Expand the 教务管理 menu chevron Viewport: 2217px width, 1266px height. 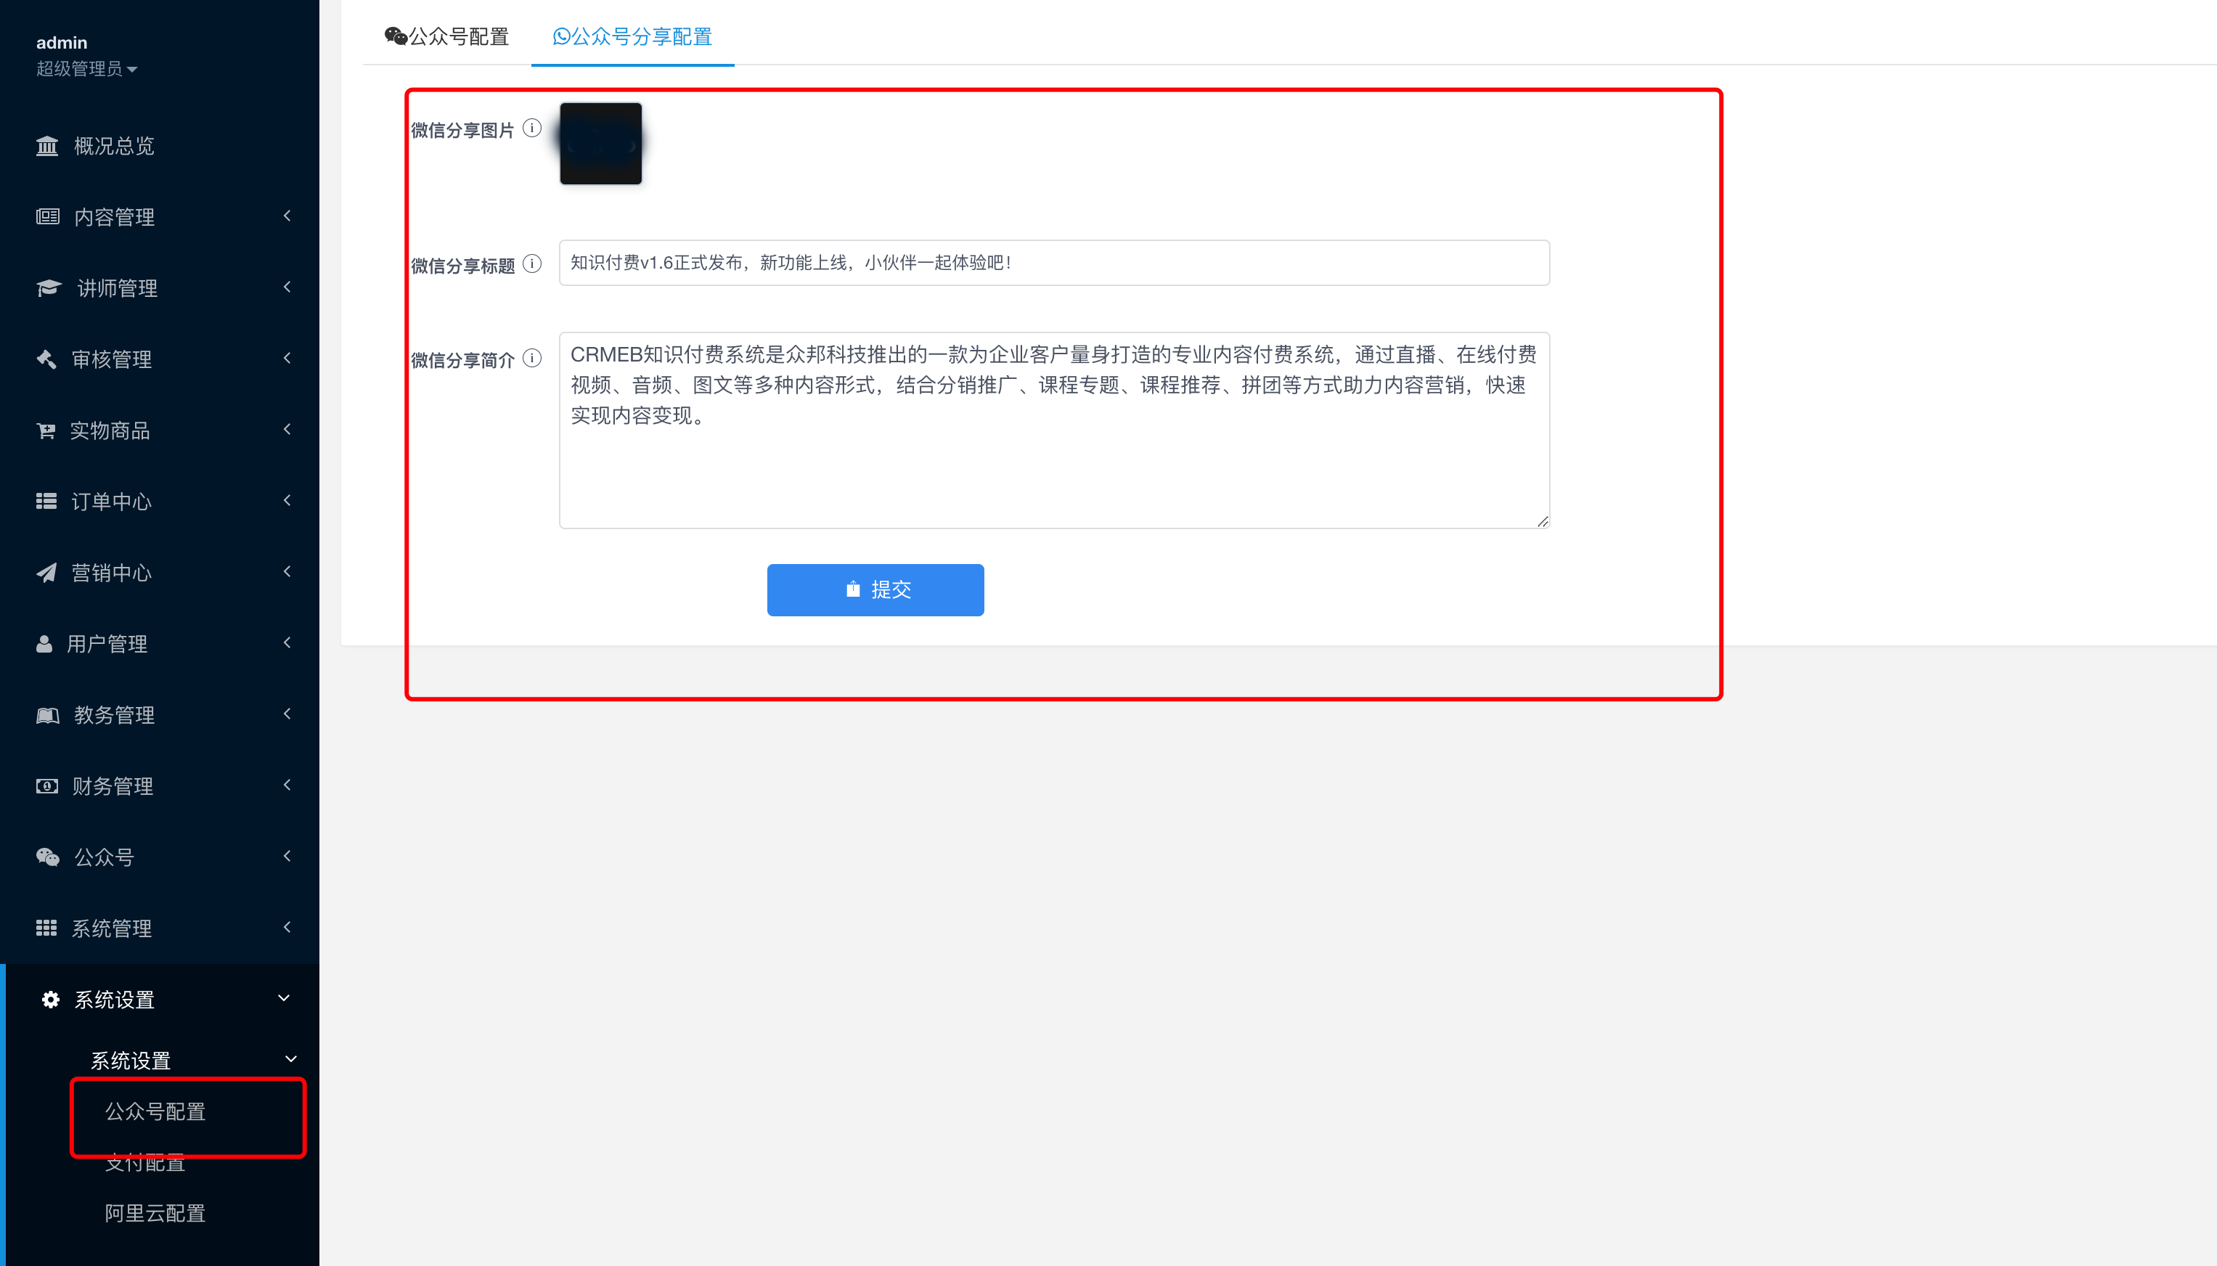coord(287,714)
